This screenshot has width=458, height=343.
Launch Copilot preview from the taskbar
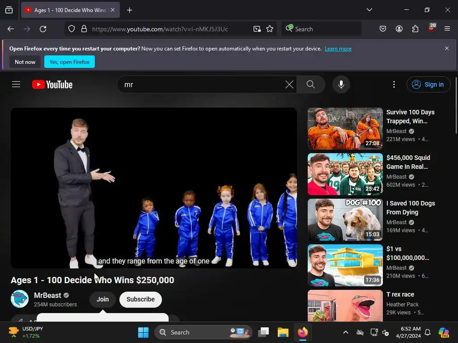443,332
